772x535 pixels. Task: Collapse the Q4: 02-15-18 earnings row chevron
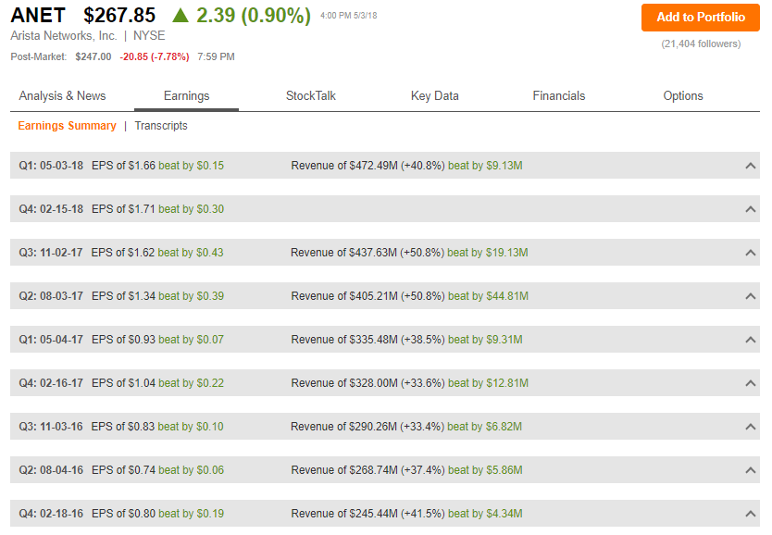point(751,209)
